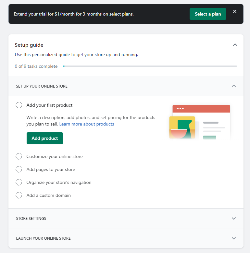Image resolution: width=250 pixels, height=253 pixels.
Task: Select the Add pages to your store task
Action: click(x=51, y=169)
